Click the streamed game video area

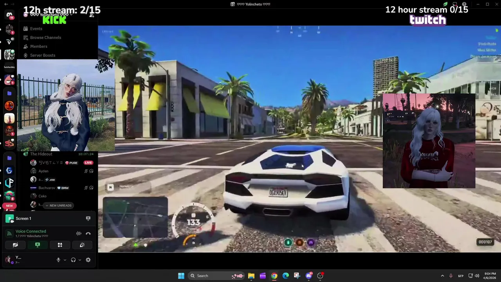pos(299,139)
